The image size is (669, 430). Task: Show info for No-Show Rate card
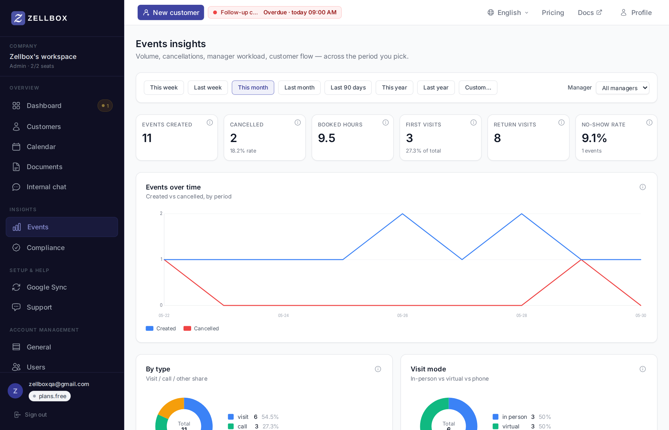click(x=649, y=123)
